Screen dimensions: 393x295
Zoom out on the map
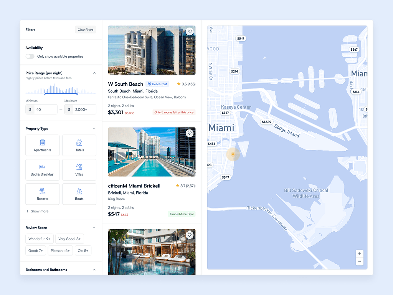[359, 262]
